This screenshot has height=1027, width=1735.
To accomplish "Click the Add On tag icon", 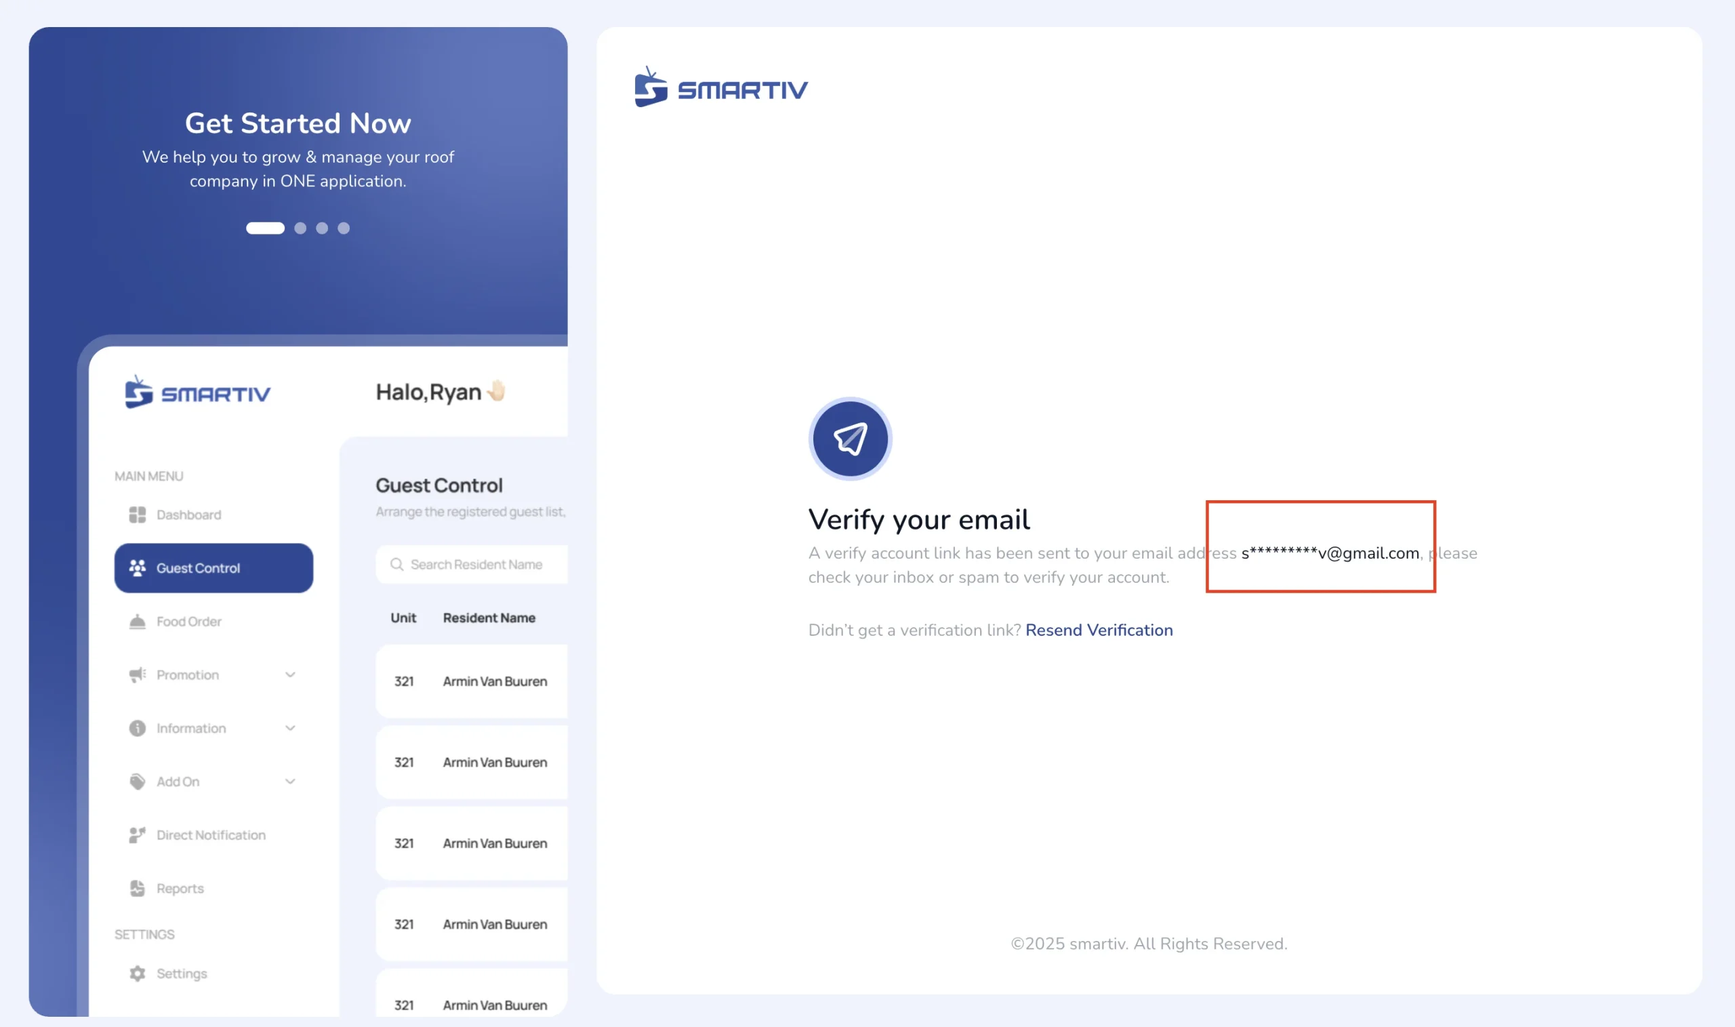I will point(137,782).
